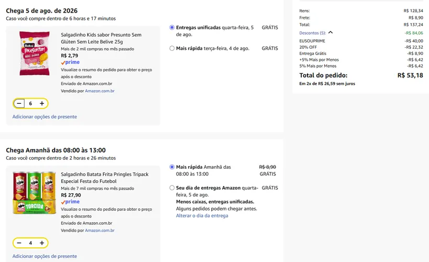
Task: Open Alterar o dia da entrega link
Action: [202, 216]
